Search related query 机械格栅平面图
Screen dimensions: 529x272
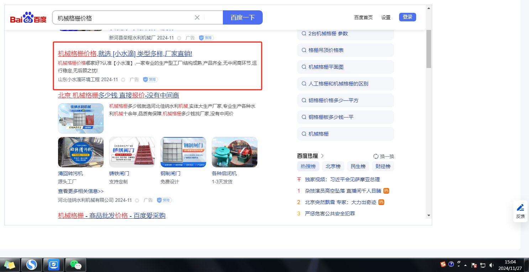(x=346, y=67)
